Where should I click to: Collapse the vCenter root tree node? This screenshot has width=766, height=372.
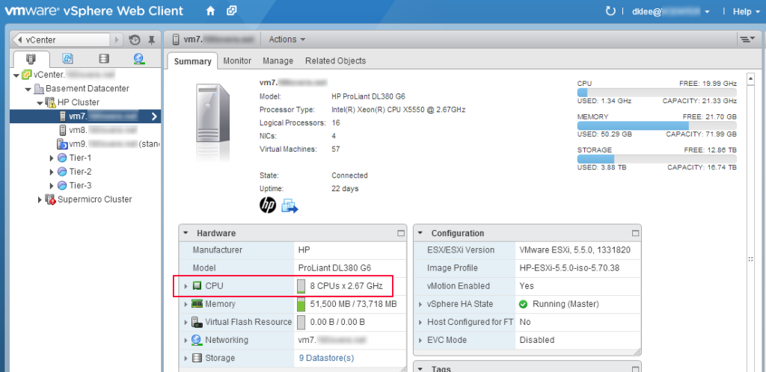click(16, 75)
